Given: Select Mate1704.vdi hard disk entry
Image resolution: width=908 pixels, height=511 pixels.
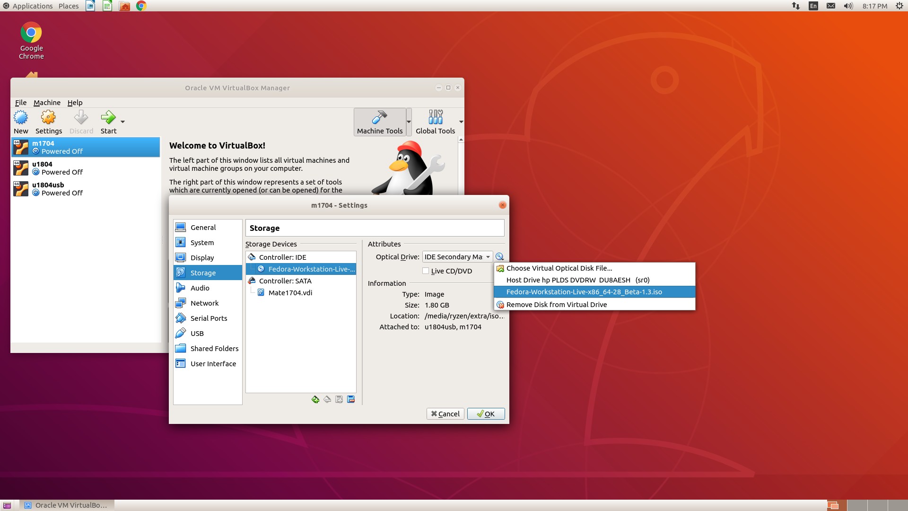Looking at the screenshot, I should (301, 293).
